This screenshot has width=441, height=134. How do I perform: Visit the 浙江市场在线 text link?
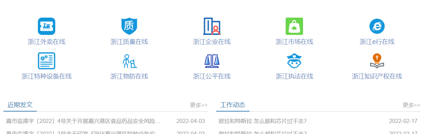(x=294, y=42)
